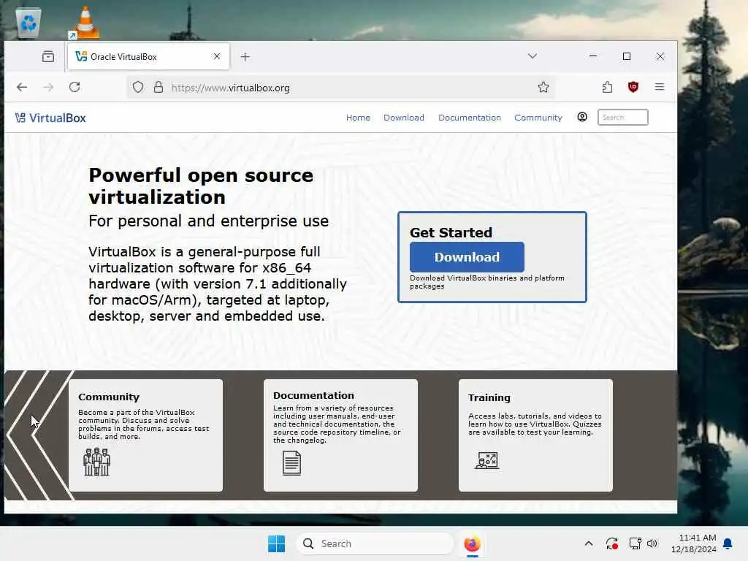Open the Documentation card heading
Viewport: 748px width, 561px height.
(x=313, y=395)
